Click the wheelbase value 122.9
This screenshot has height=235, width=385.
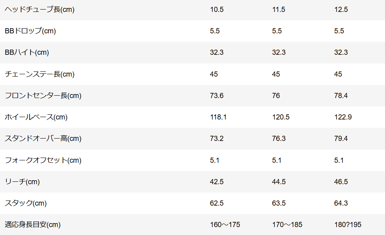343,117
